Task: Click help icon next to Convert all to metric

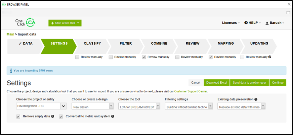Action: click(x=113, y=116)
